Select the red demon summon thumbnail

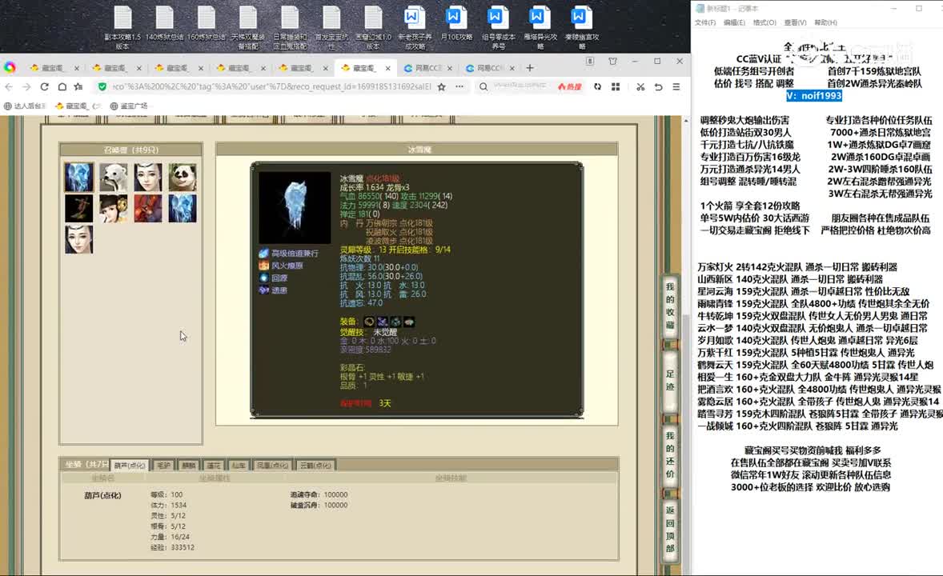point(148,208)
